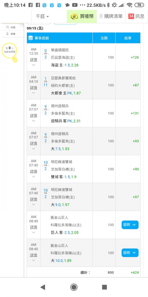This screenshot has width=148, height=297.
Task: Click the 榮譽 honor medal icon
Action: coord(7,34)
